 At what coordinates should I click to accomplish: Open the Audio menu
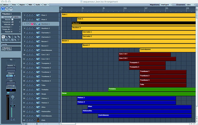coord(39,5)
